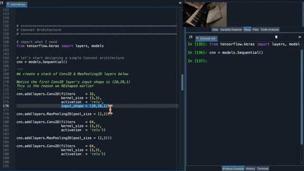Click the highlighted input_shape = (28,28,1) text
This screenshot has width=304, height=171.
coord(85,106)
